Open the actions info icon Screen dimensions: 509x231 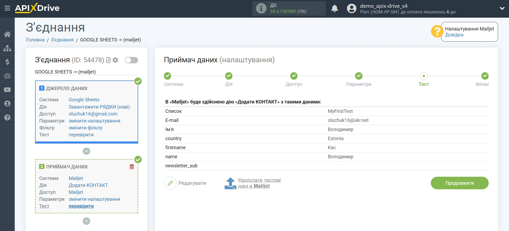pyautogui.click(x=261, y=8)
